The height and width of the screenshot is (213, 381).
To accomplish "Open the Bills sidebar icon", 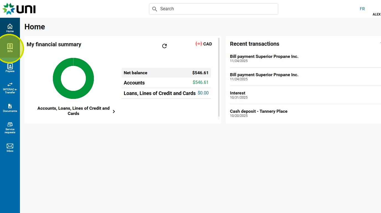I will pos(10,48).
